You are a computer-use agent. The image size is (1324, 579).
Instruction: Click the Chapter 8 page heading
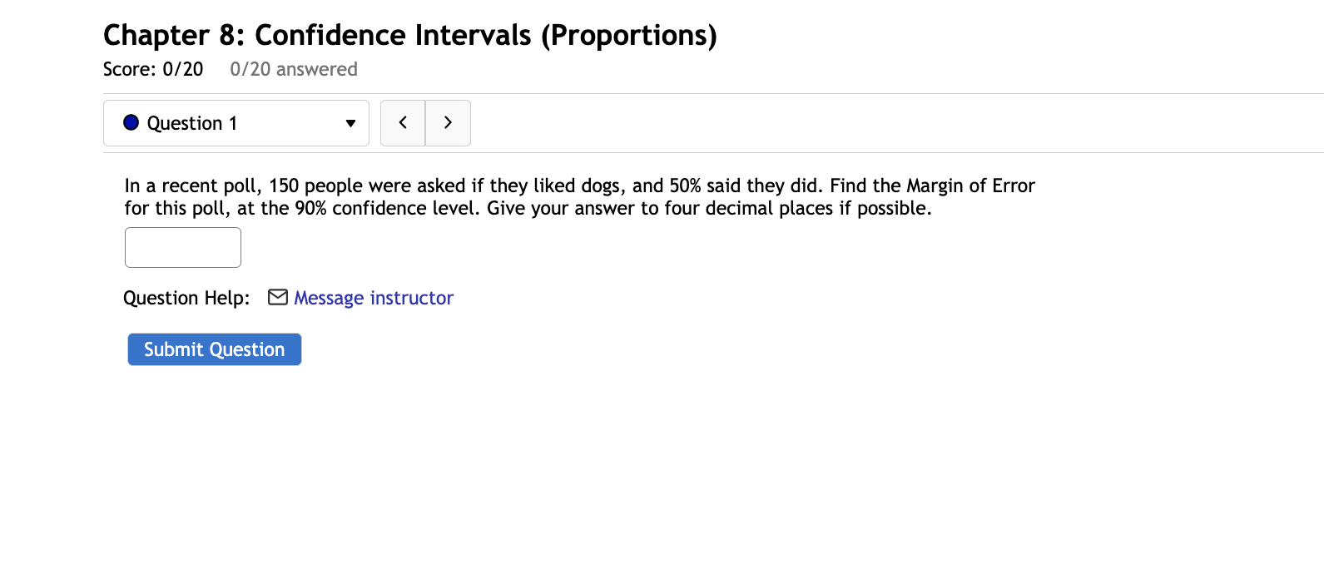(x=409, y=35)
